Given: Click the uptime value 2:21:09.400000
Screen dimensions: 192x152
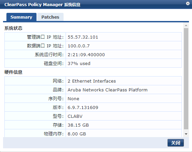Looking at the screenshot, I should pyautogui.click(x=86, y=55).
